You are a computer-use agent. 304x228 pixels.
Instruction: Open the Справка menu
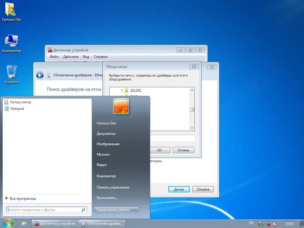(x=101, y=57)
